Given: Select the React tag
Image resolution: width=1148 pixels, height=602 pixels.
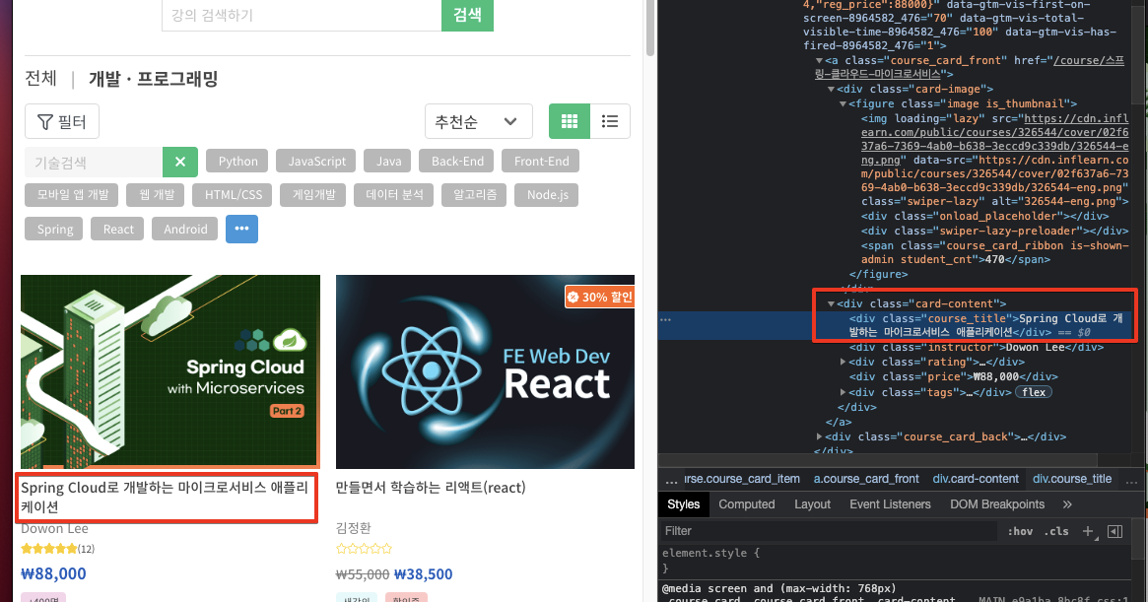Looking at the screenshot, I should [118, 230].
